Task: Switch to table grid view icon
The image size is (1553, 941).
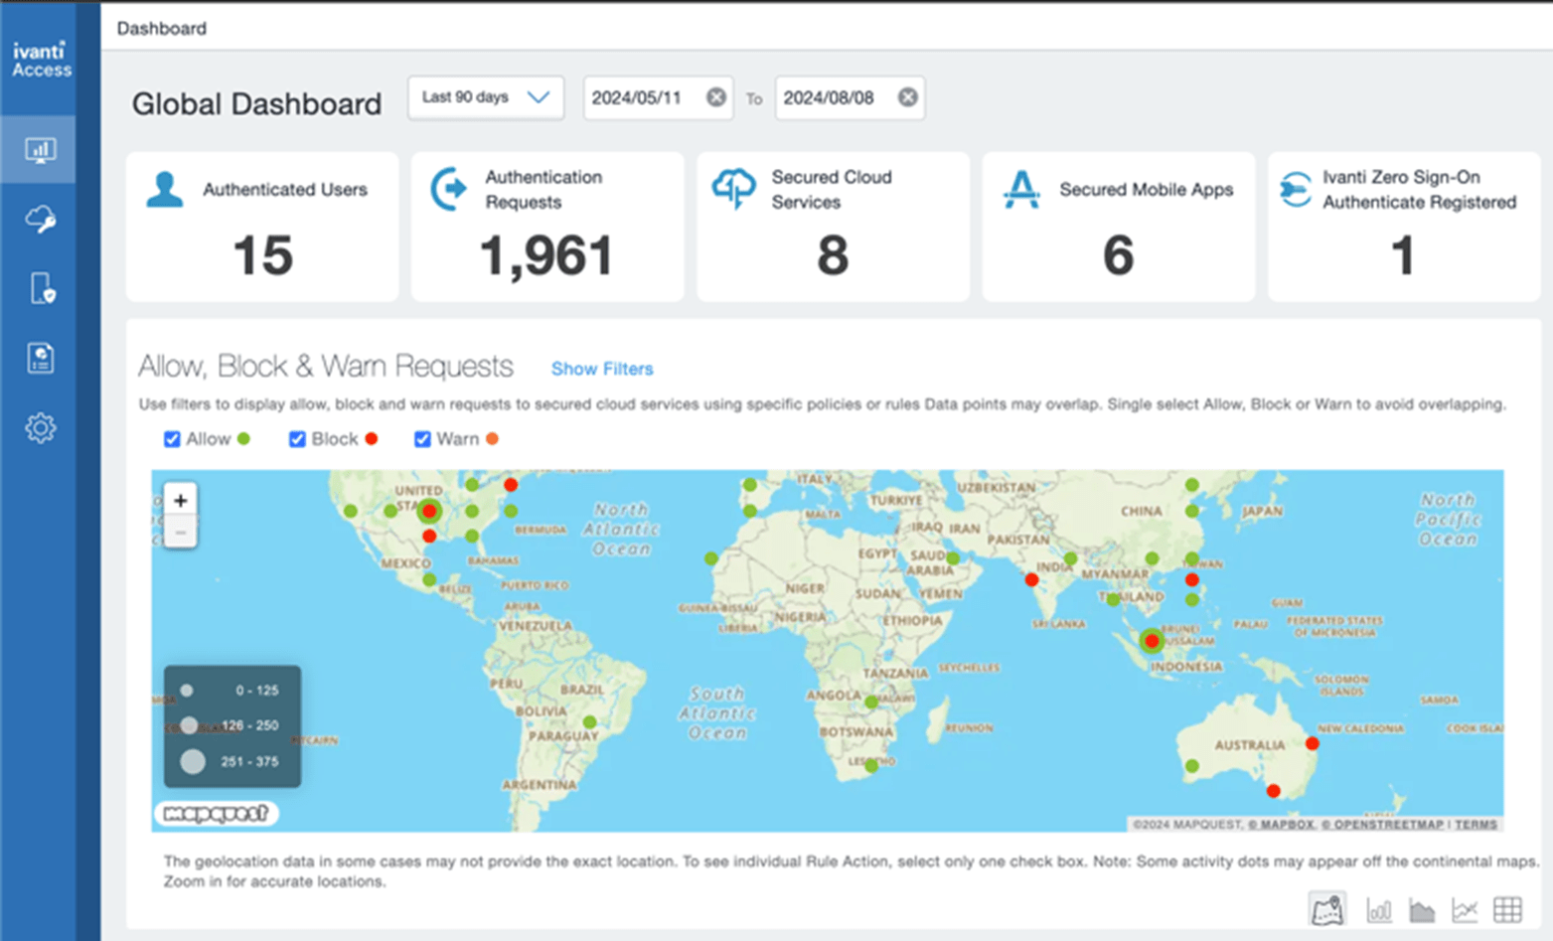Action: click(1507, 909)
